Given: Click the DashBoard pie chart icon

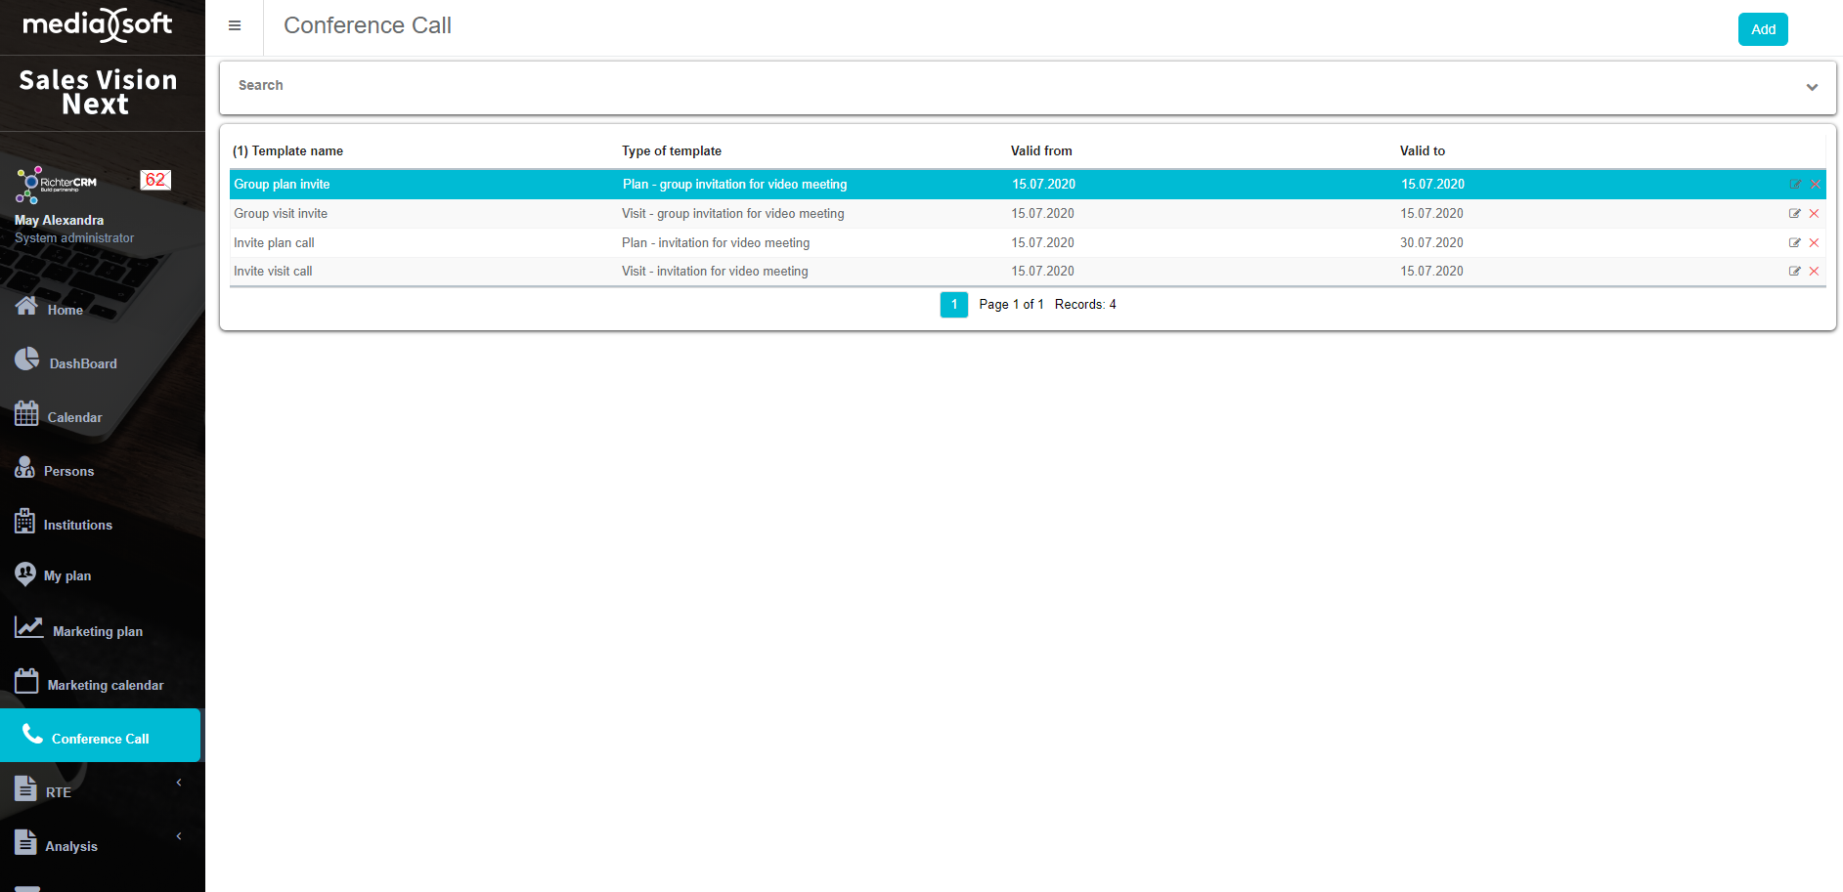Looking at the screenshot, I should pos(27,360).
